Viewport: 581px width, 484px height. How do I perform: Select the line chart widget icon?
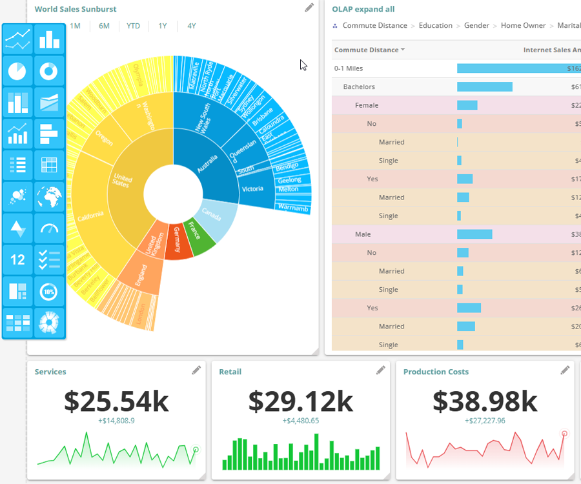click(17, 39)
